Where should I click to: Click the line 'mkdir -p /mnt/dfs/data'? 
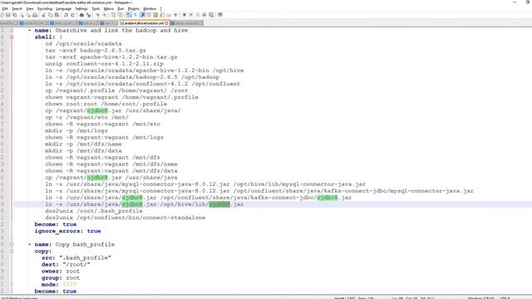point(83,151)
